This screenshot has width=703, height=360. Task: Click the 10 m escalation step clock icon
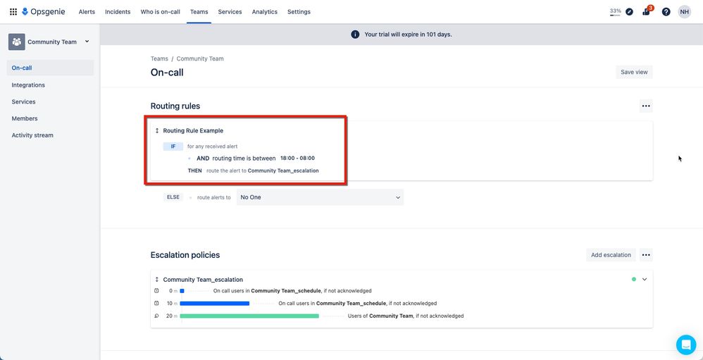click(156, 303)
